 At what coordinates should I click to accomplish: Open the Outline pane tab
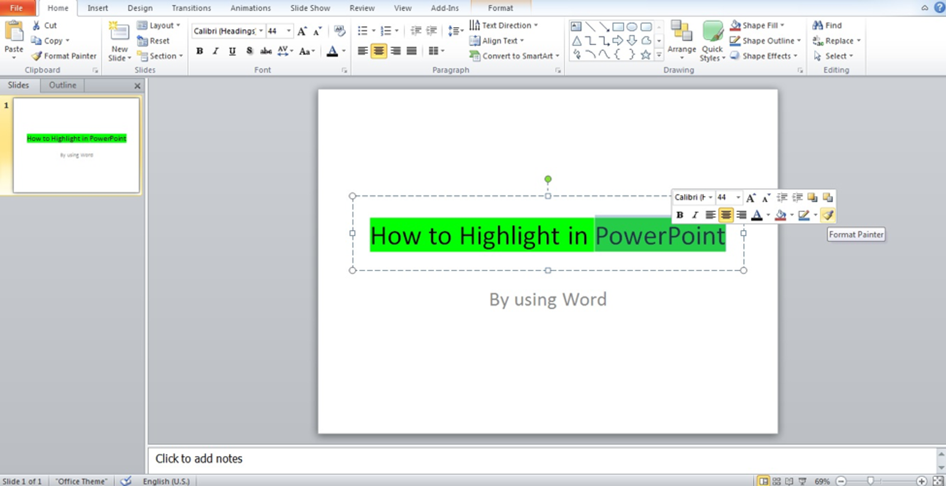(62, 85)
